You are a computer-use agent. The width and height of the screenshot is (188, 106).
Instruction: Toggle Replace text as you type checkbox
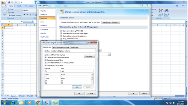pos(45,65)
